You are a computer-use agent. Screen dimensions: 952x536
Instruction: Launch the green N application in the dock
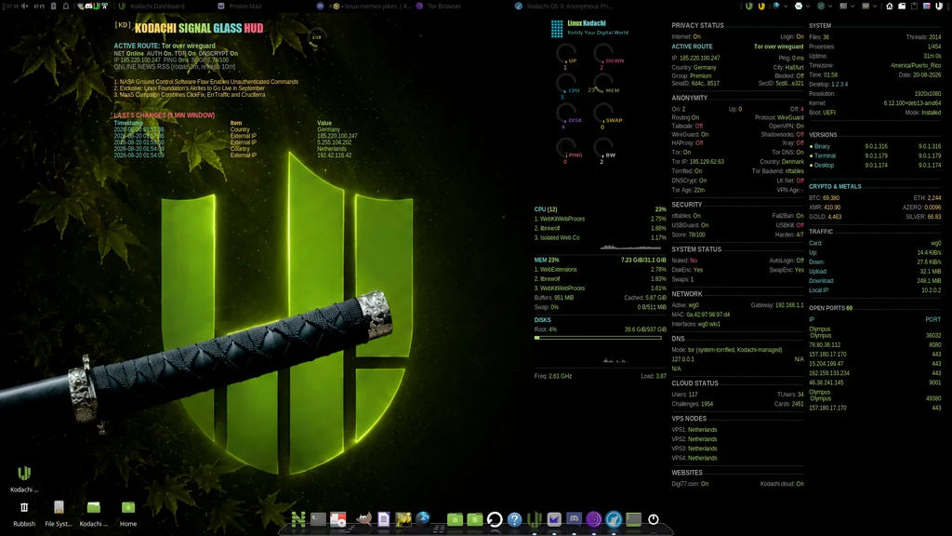point(298,519)
